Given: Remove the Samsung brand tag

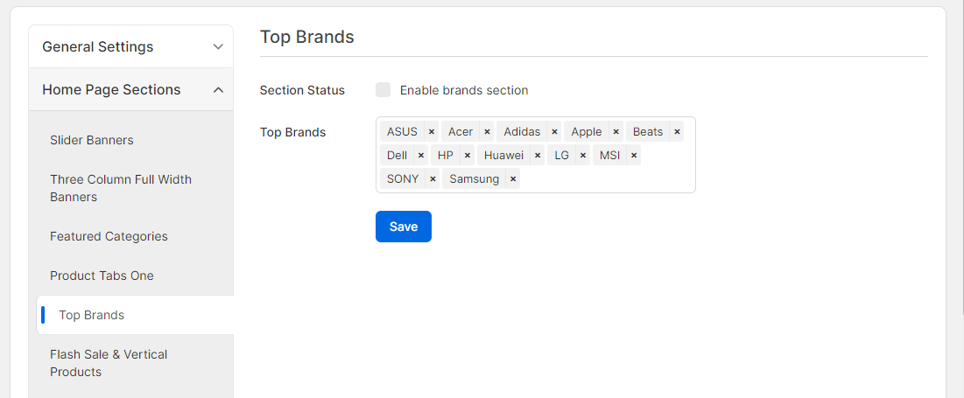Looking at the screenshot, I should 513,179.
